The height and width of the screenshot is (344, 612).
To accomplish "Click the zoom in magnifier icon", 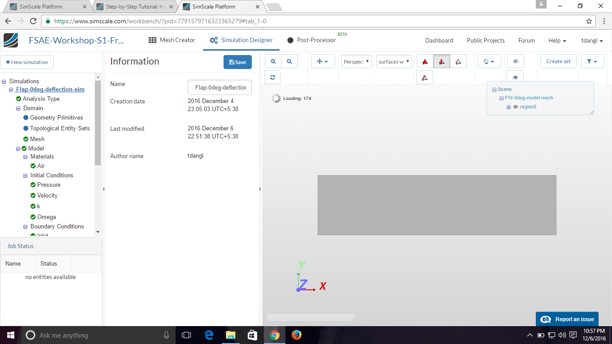I will click(273, 61).
